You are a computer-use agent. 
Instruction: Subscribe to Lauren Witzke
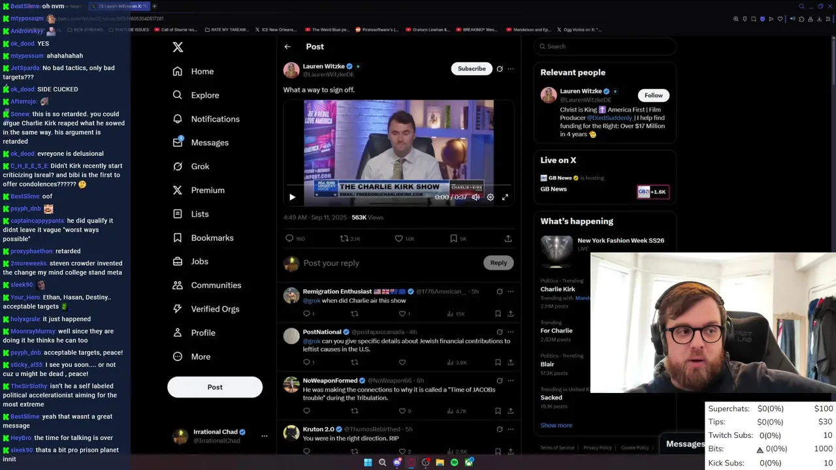pyautogui.click(x=472, y=69)
